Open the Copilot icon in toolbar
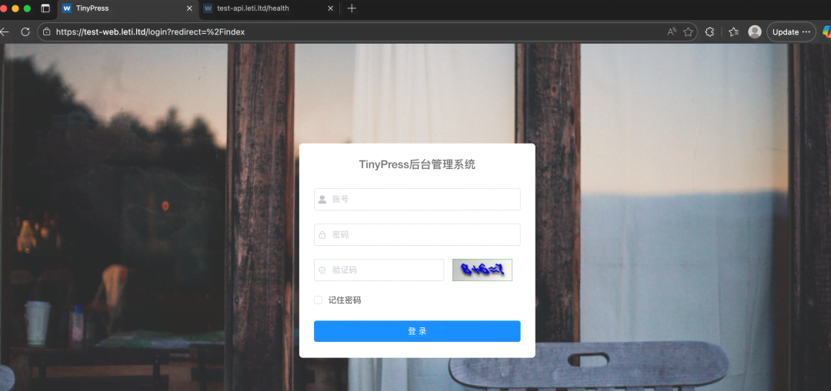The height and width of the screenshot is (391, 831). pos(826,32)
